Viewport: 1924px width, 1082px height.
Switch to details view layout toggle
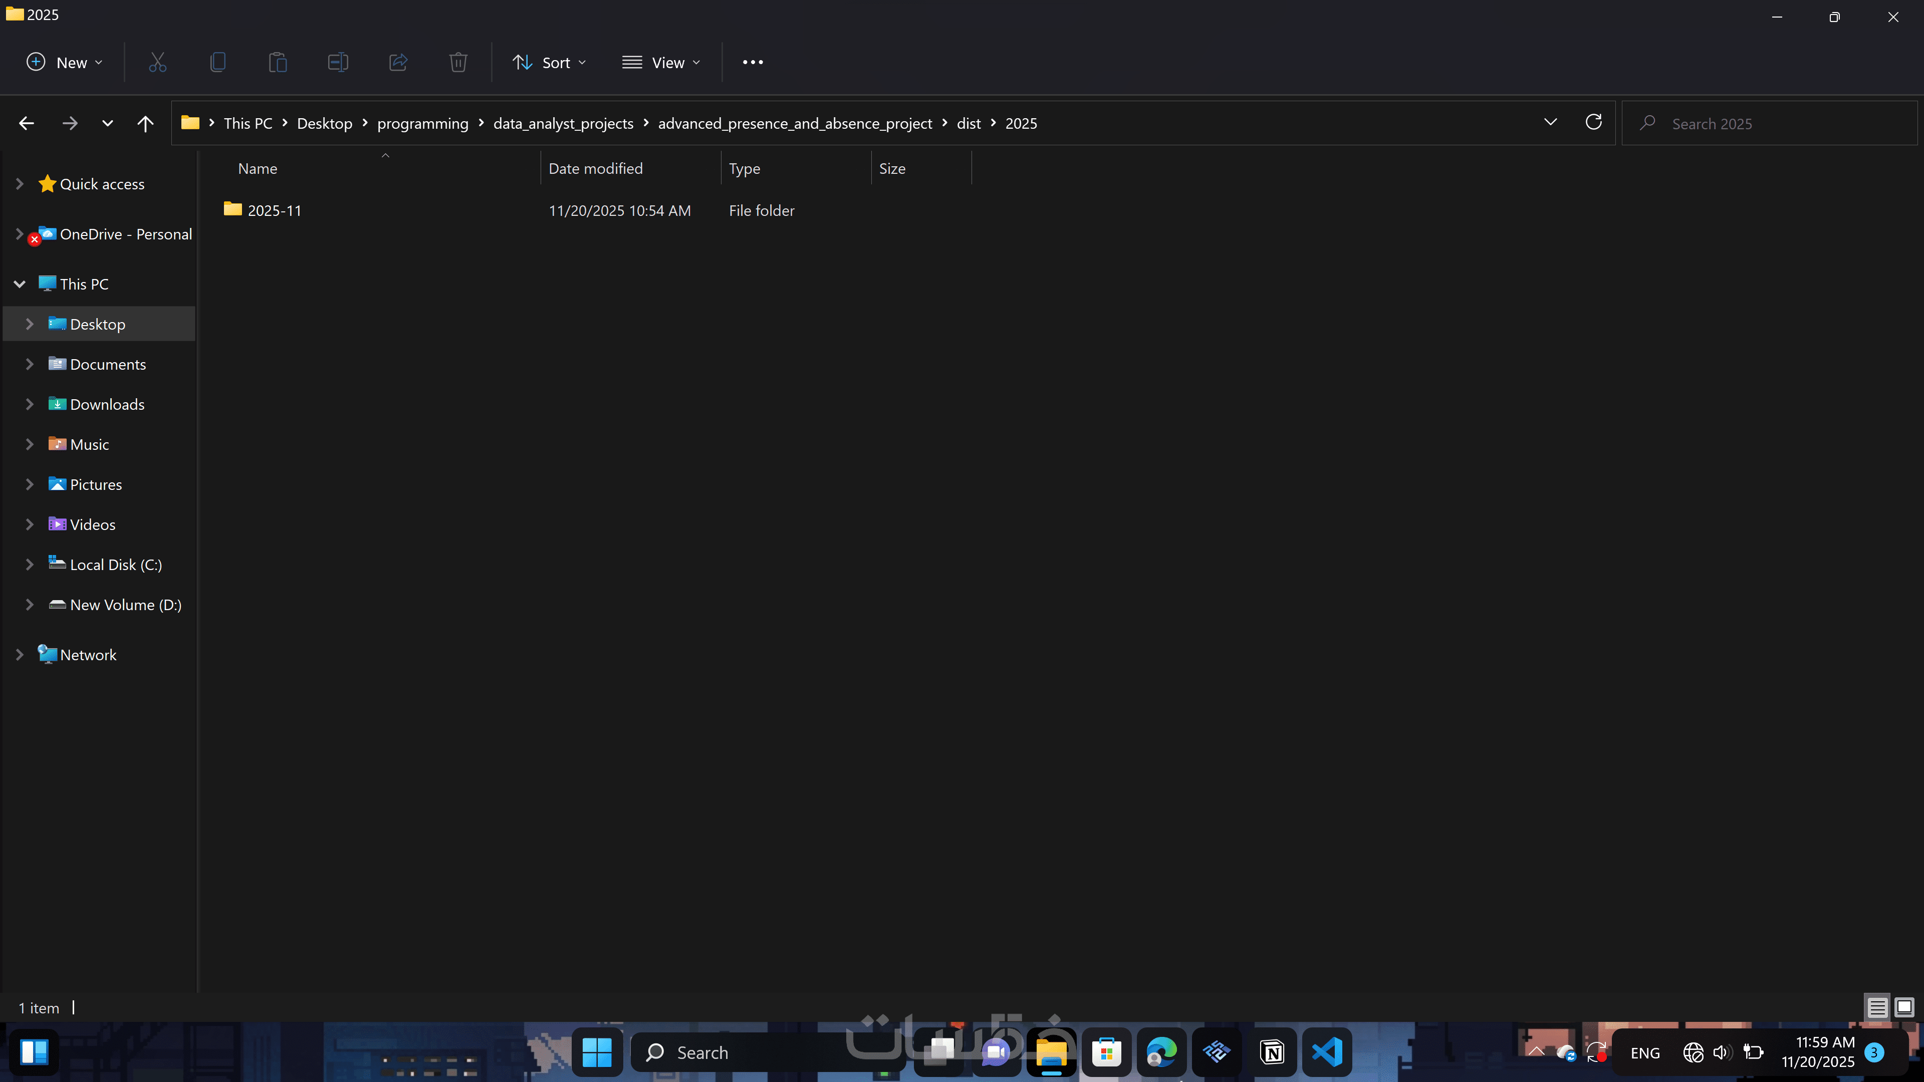point(1877,1007)
